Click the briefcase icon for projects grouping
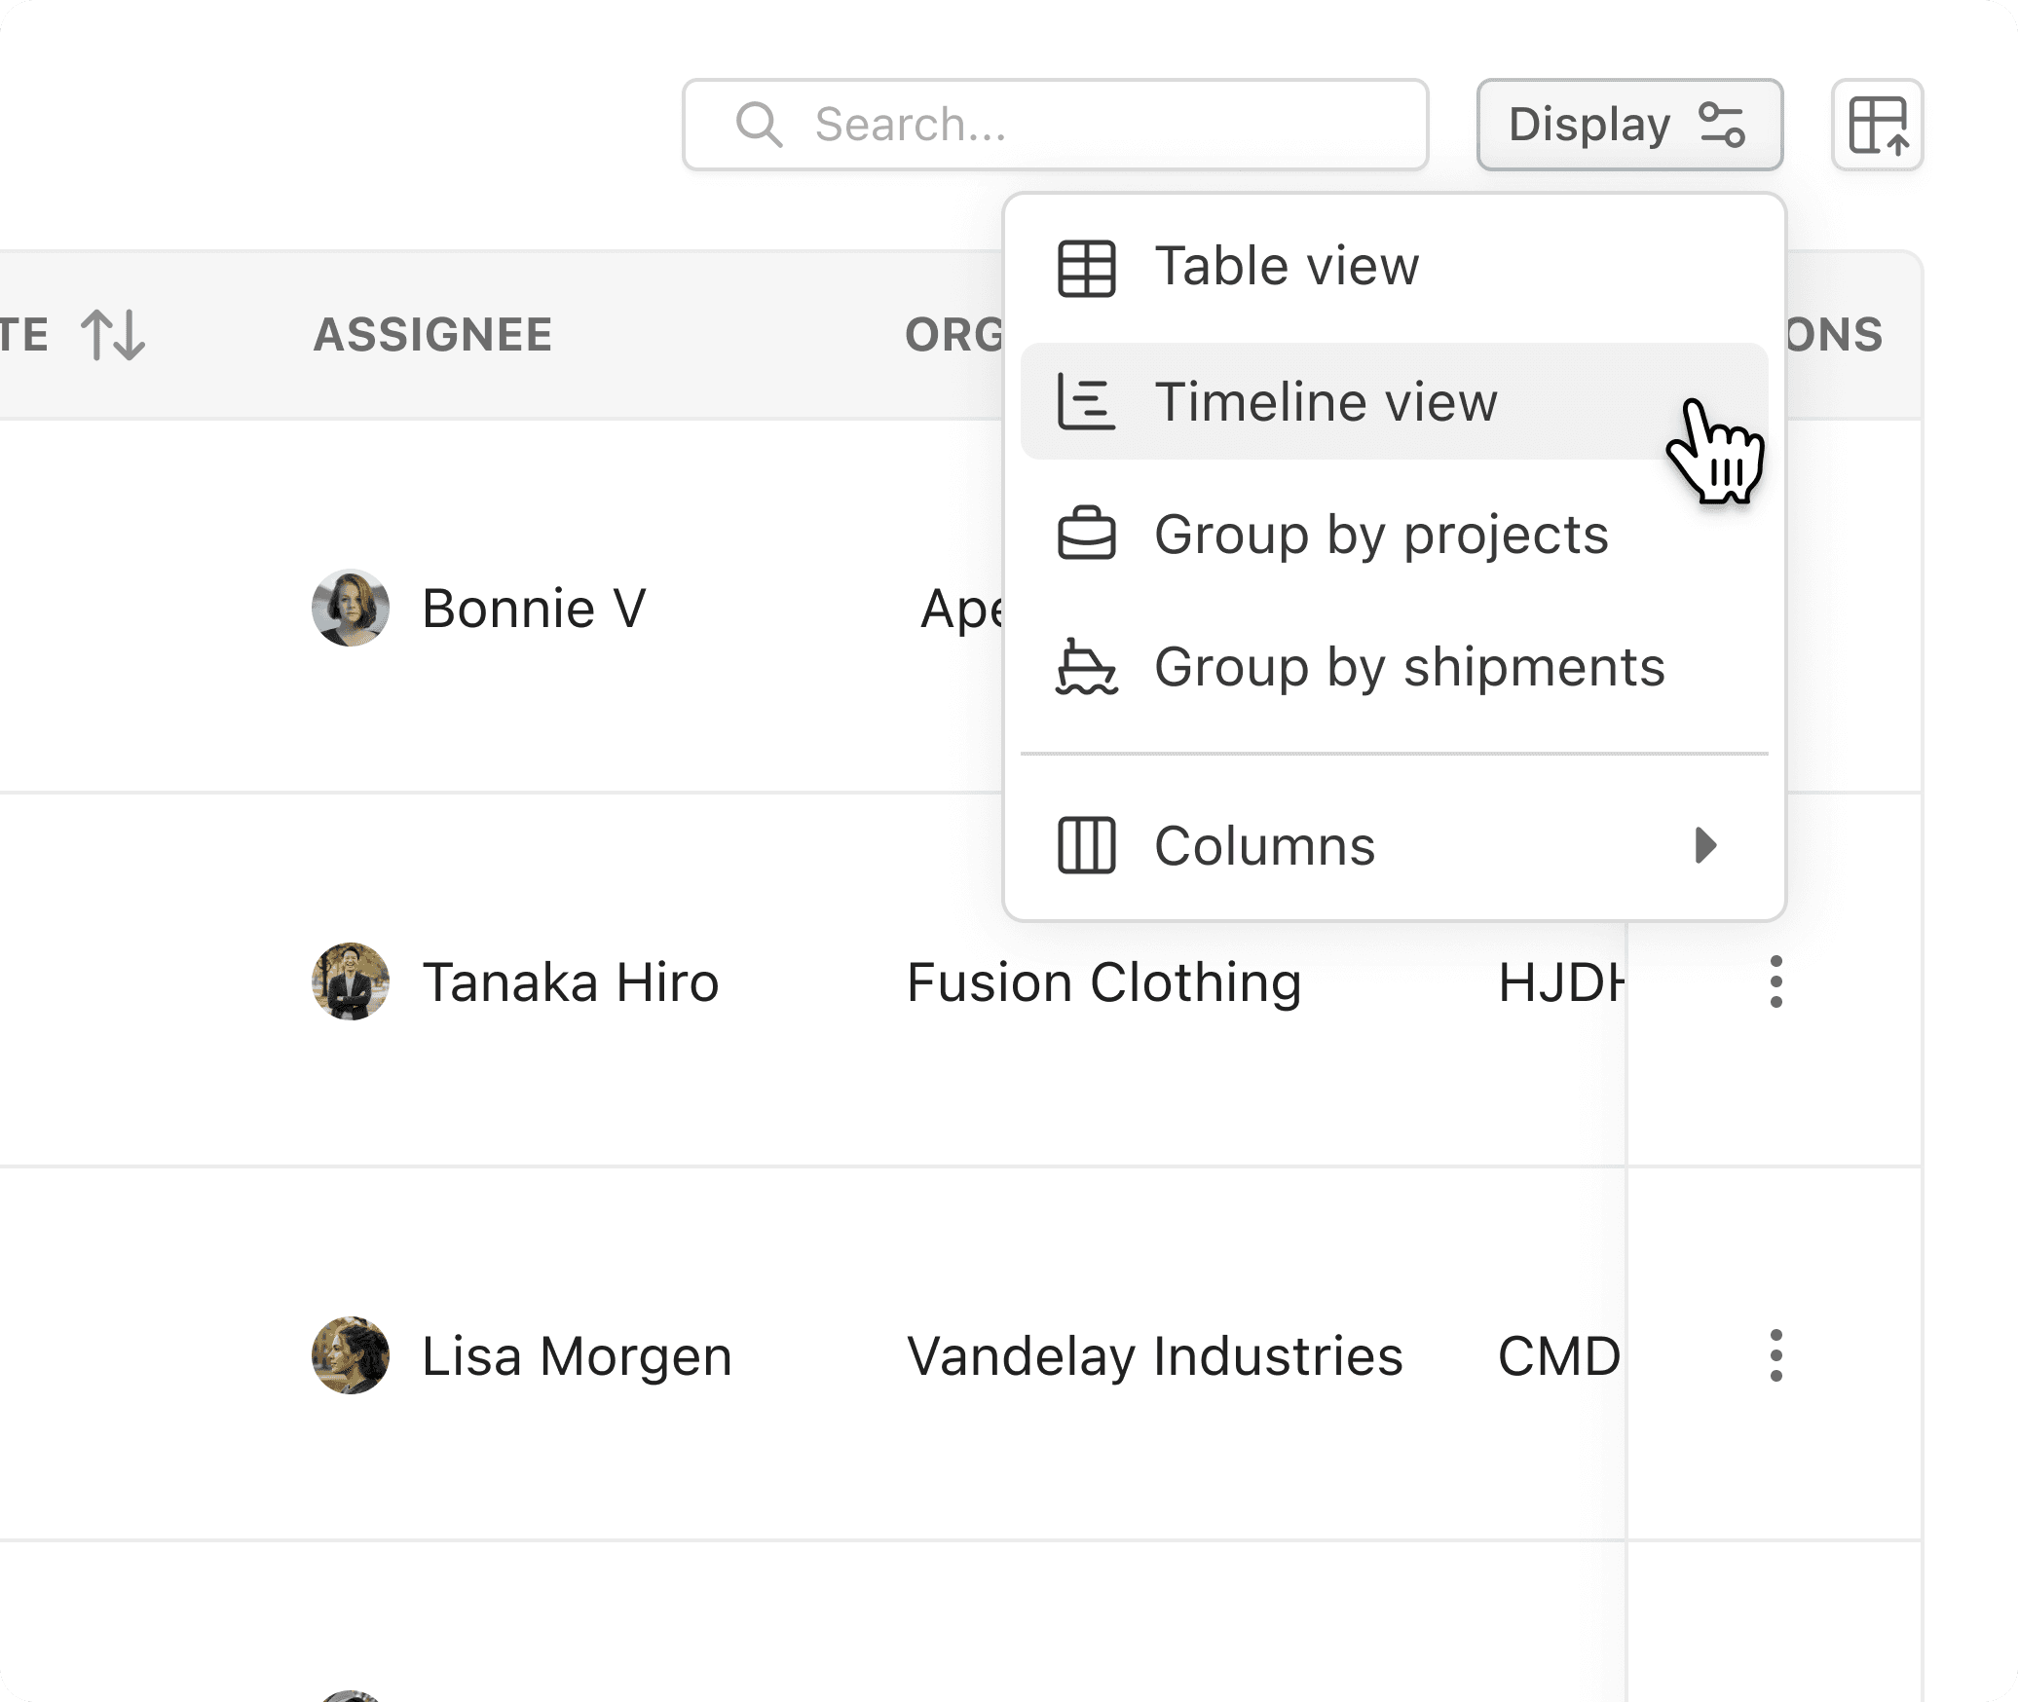 (x=1086, y=535)
